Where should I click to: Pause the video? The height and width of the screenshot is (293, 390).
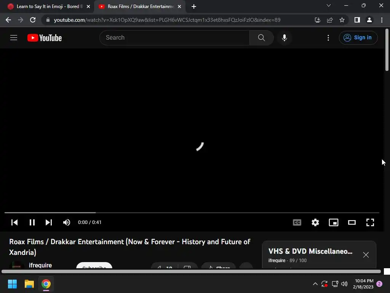[32, 222]
